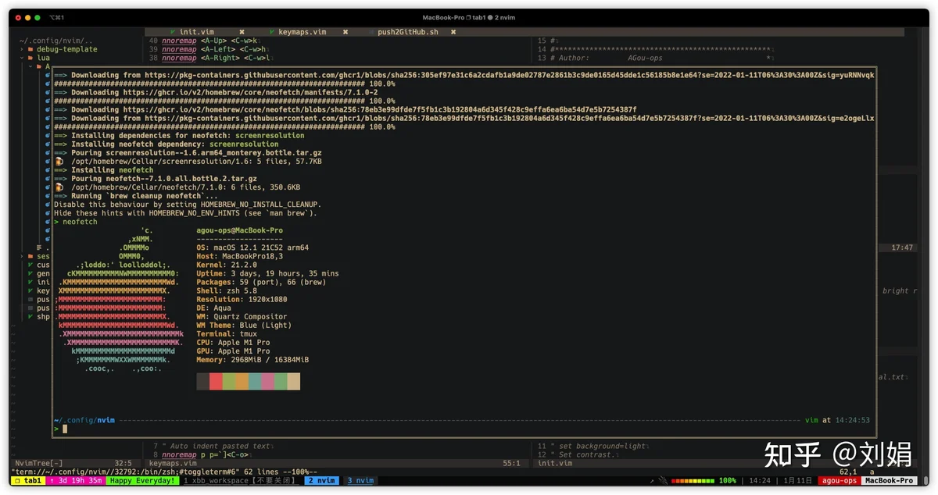The image size is (938, 495).
Task: Click the beer mug icon beside the screenresolution Cellar line
Action: tap(59, 161)
